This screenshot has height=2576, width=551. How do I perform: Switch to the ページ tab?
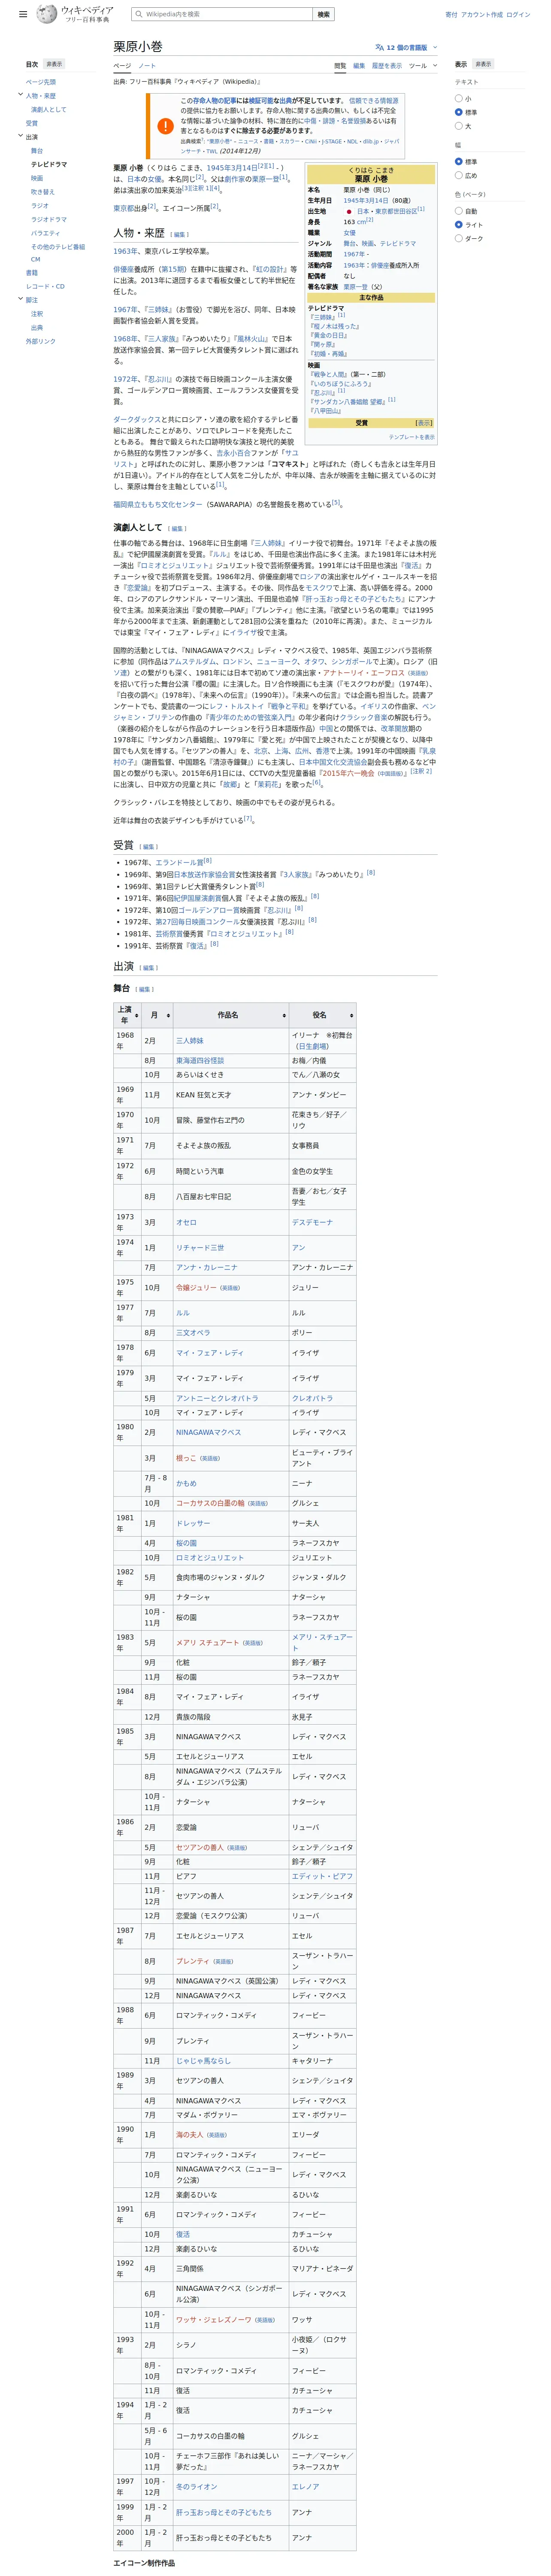click(x=122, y=66)
